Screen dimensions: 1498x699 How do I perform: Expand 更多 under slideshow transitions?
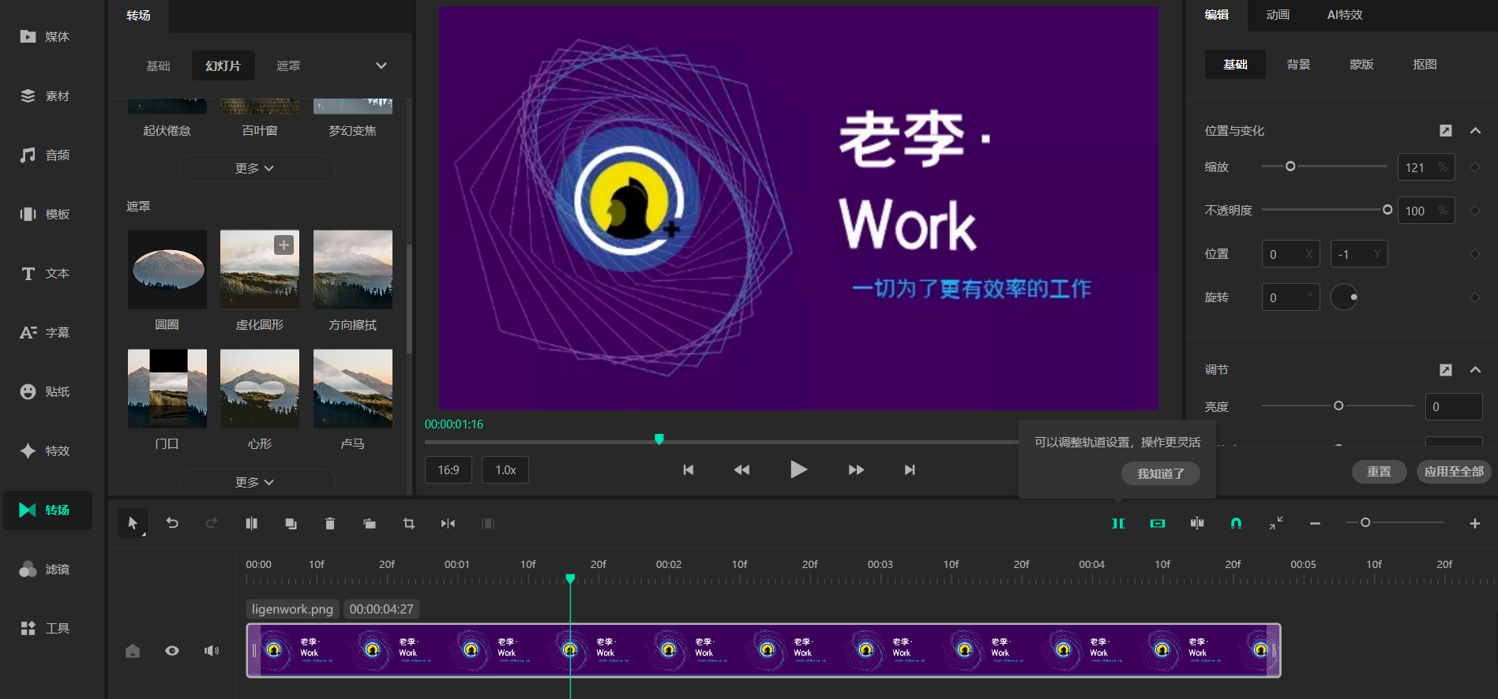tap(257, 168)
